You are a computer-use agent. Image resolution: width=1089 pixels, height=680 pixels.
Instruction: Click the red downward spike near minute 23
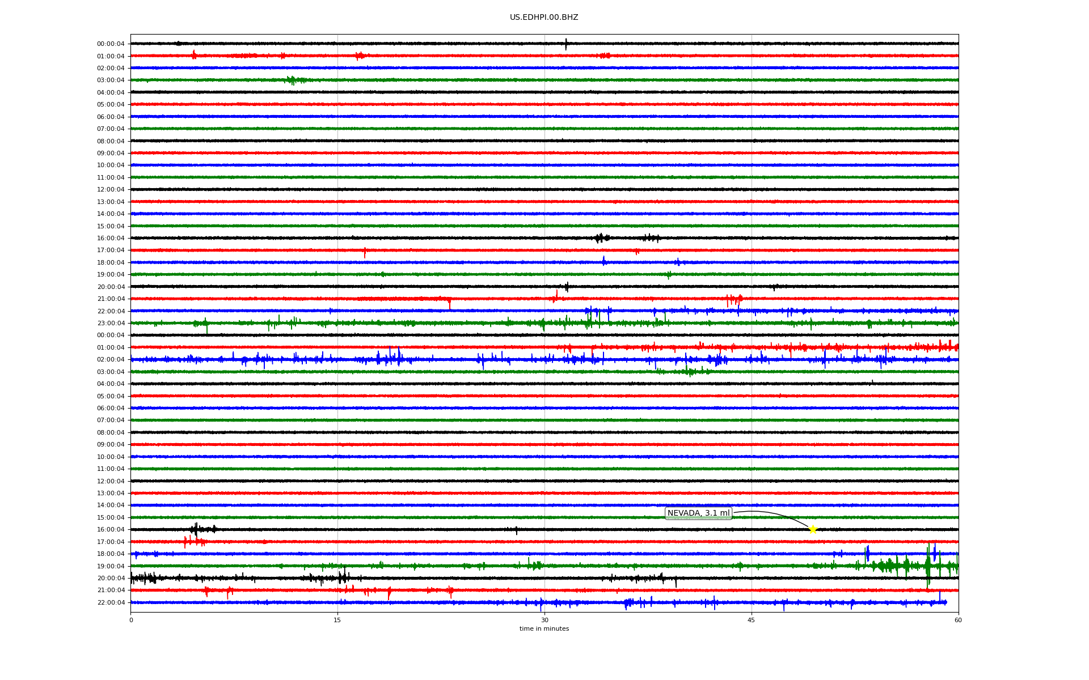(450, 303)
